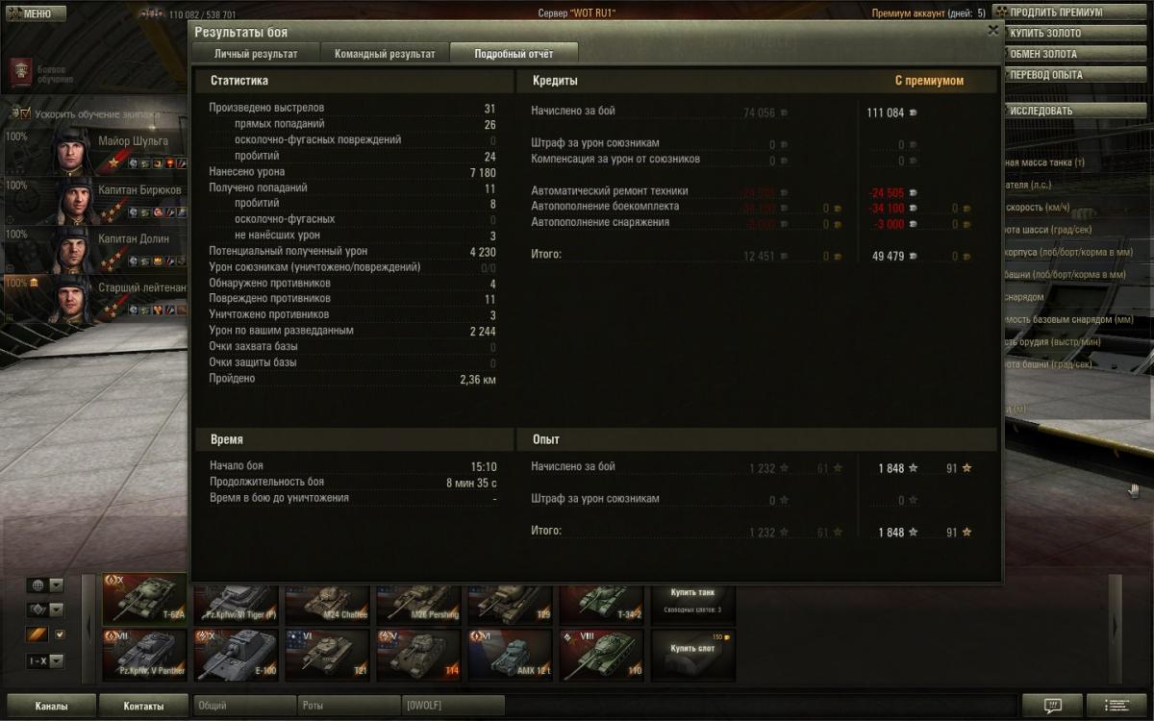Switch to Личный результат tab
The image size is (1154, 721).
point(256,54)
